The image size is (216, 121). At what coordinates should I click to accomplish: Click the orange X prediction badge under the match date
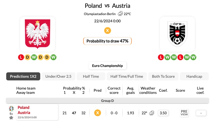pyautogui.click(x=107, y=30)
